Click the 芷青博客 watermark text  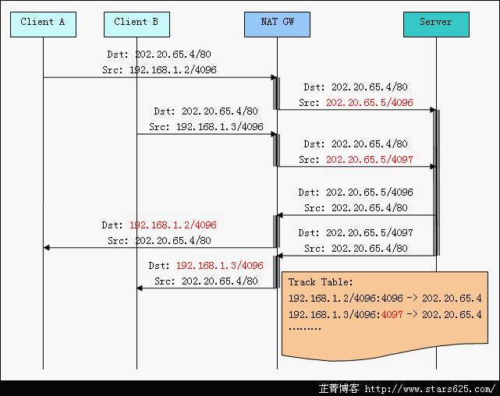click(339, 388)
